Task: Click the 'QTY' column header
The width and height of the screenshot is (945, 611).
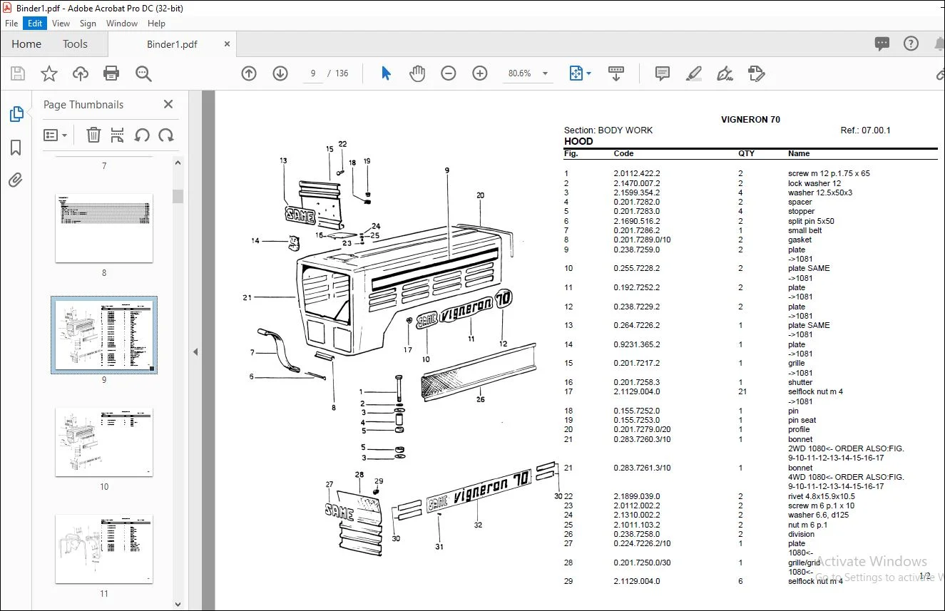Action: point(746,153)
